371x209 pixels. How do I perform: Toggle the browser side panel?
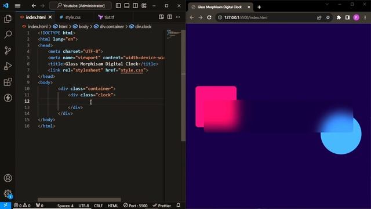point(347,17)
